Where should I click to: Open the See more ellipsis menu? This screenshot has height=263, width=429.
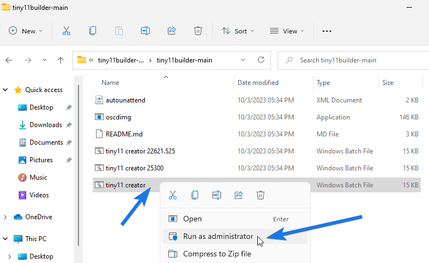tap(327, 31)
